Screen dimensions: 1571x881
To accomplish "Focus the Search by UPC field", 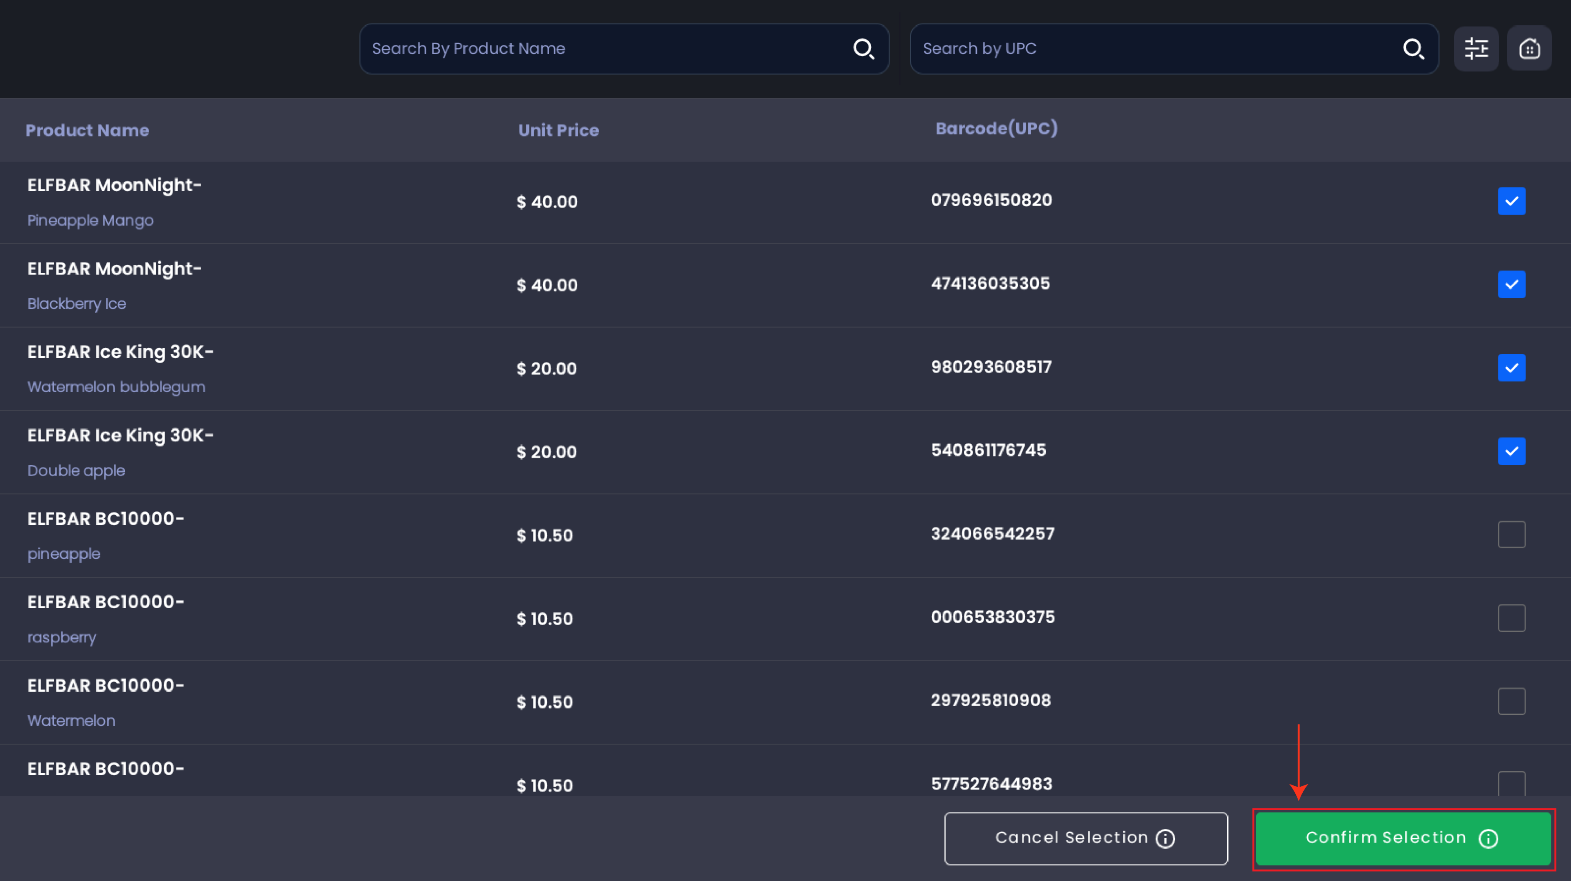I will pos(1174,49).
